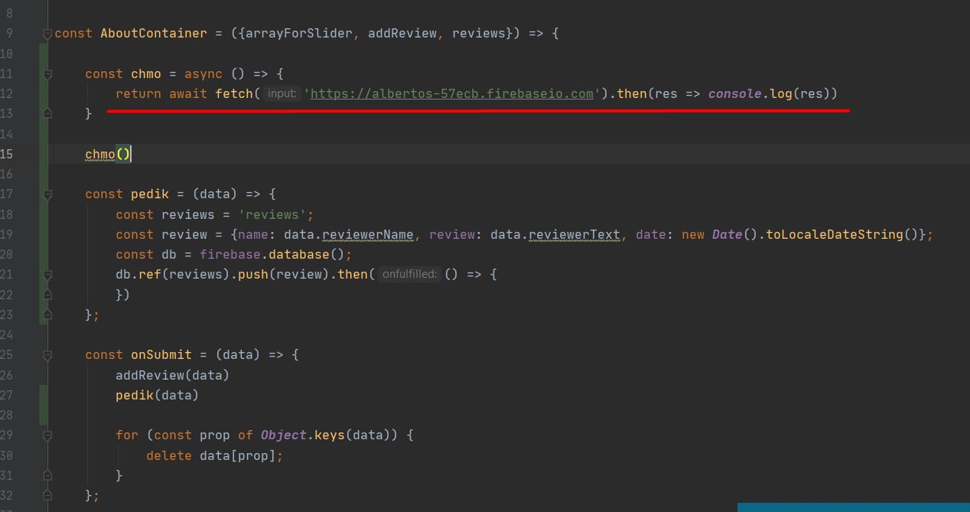
Task: Collapse the chmo async function fold marker
Action: click(x=47, y=74)
